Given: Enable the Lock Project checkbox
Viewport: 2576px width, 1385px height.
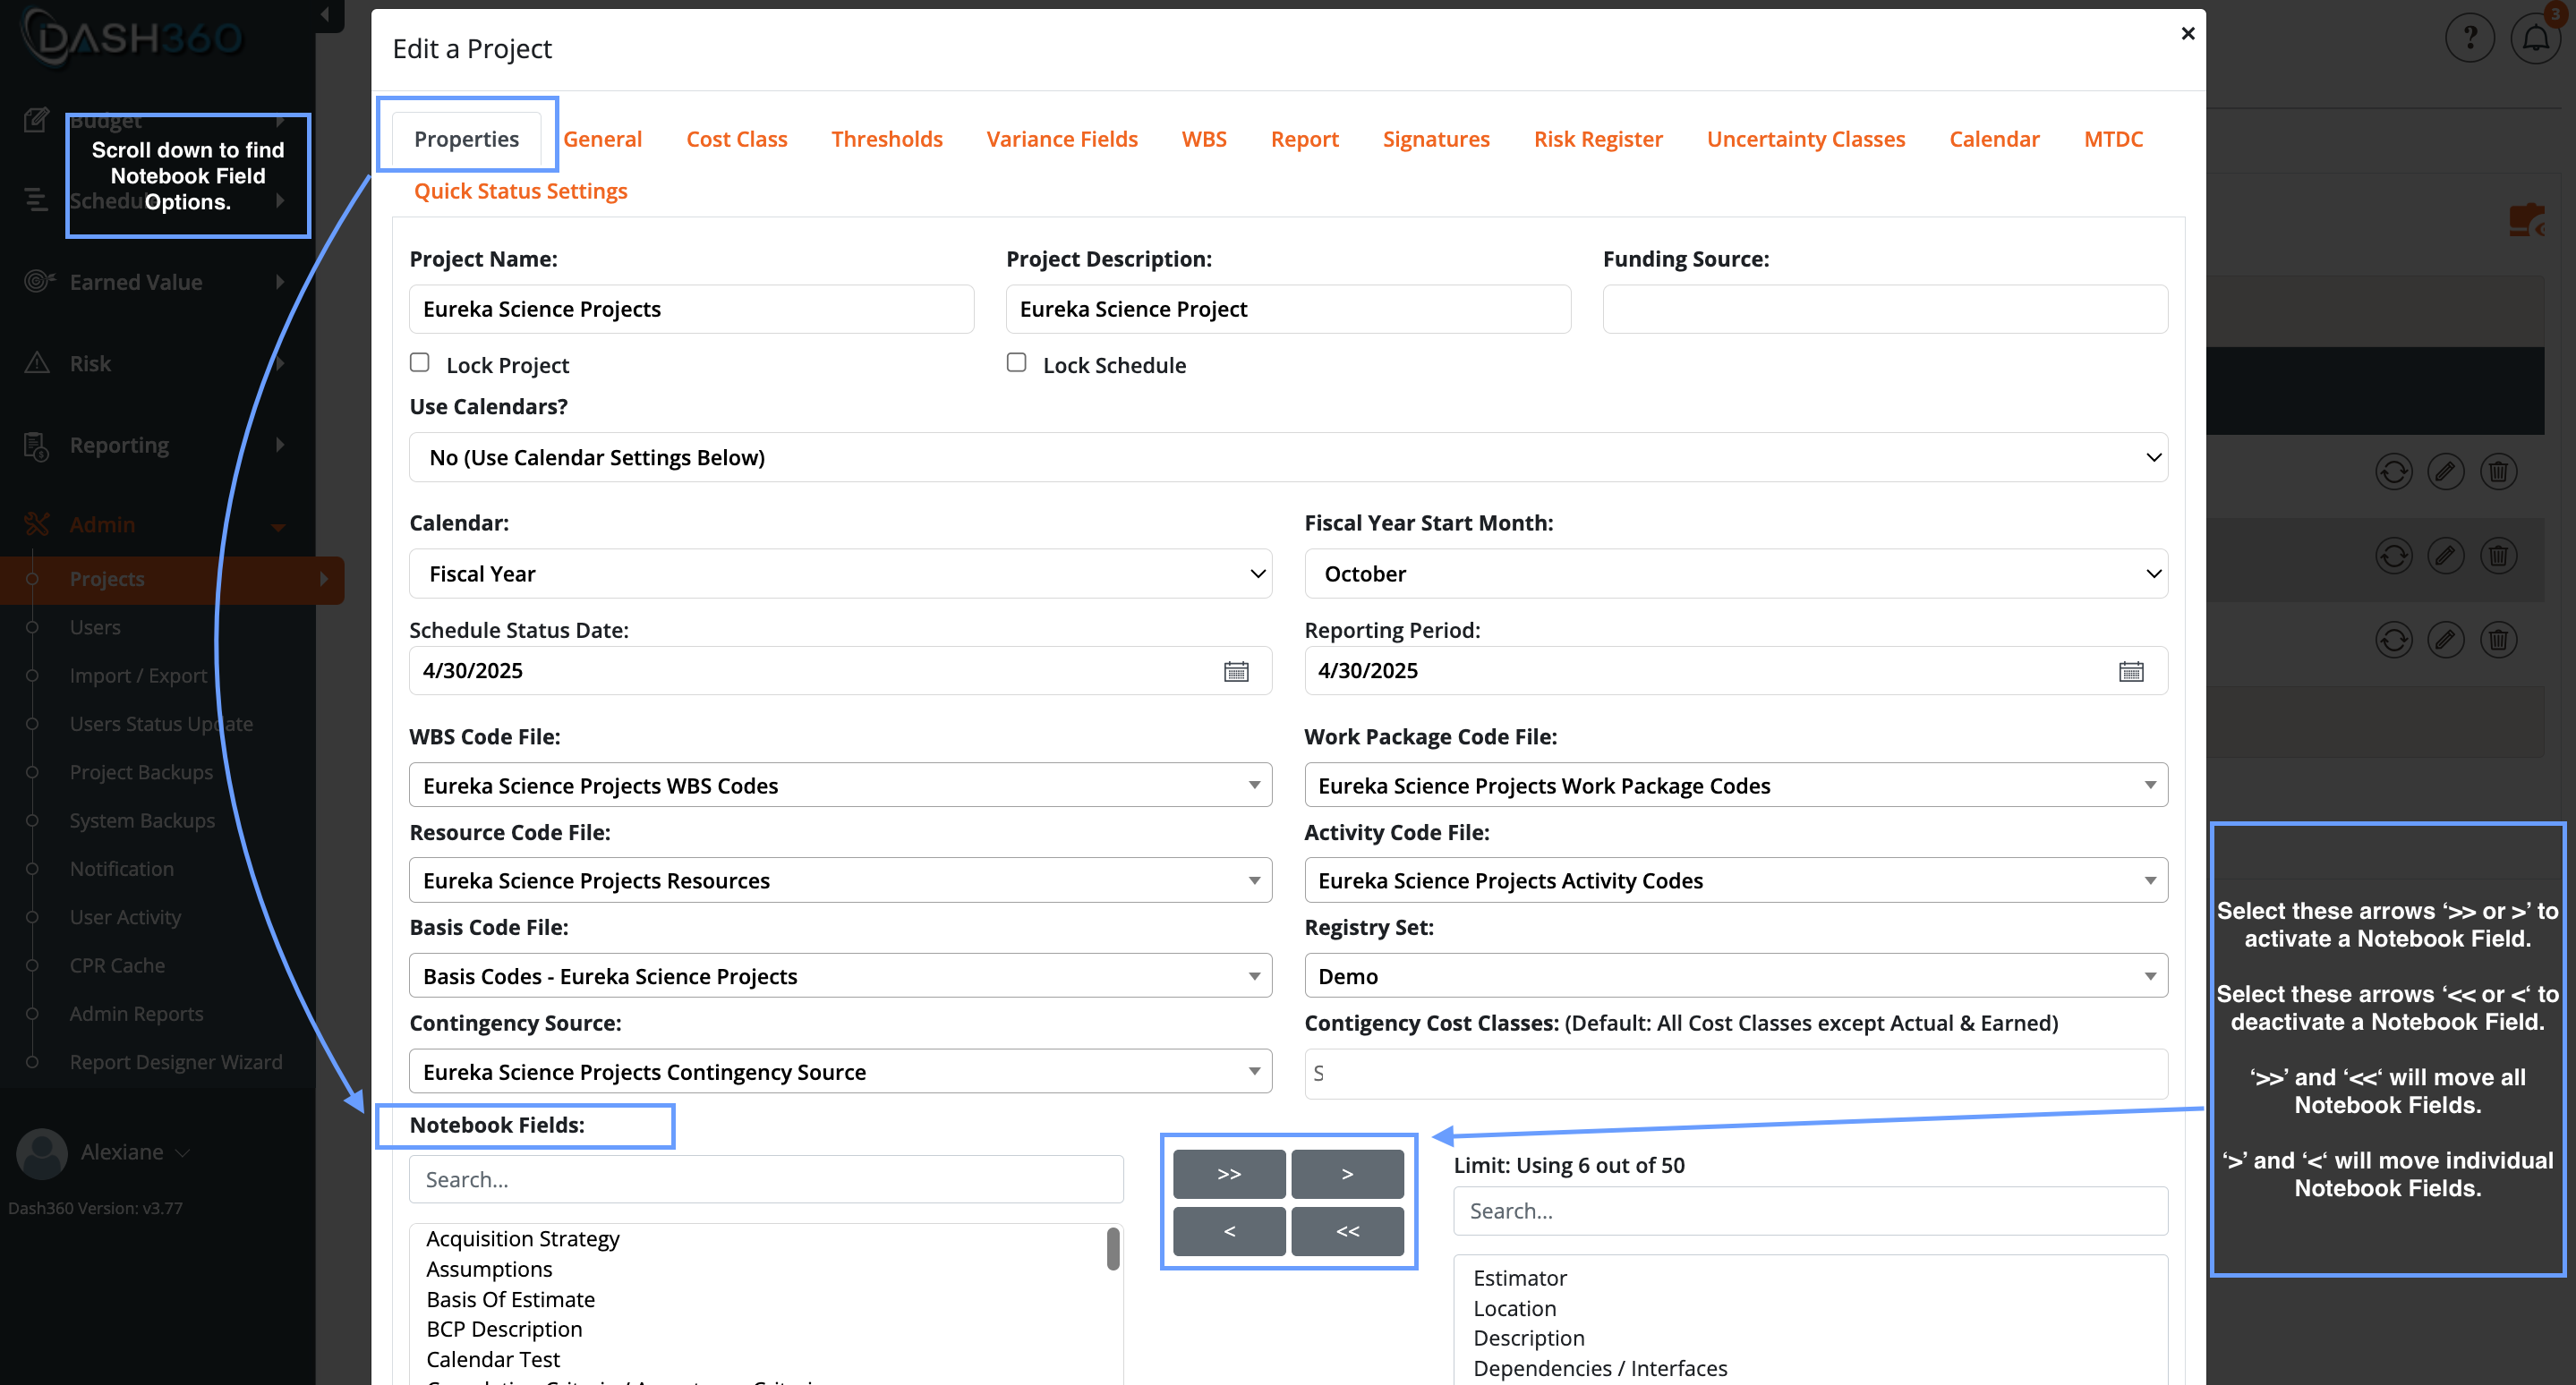Looking at the screenshot, I should [x=420, y=362].
